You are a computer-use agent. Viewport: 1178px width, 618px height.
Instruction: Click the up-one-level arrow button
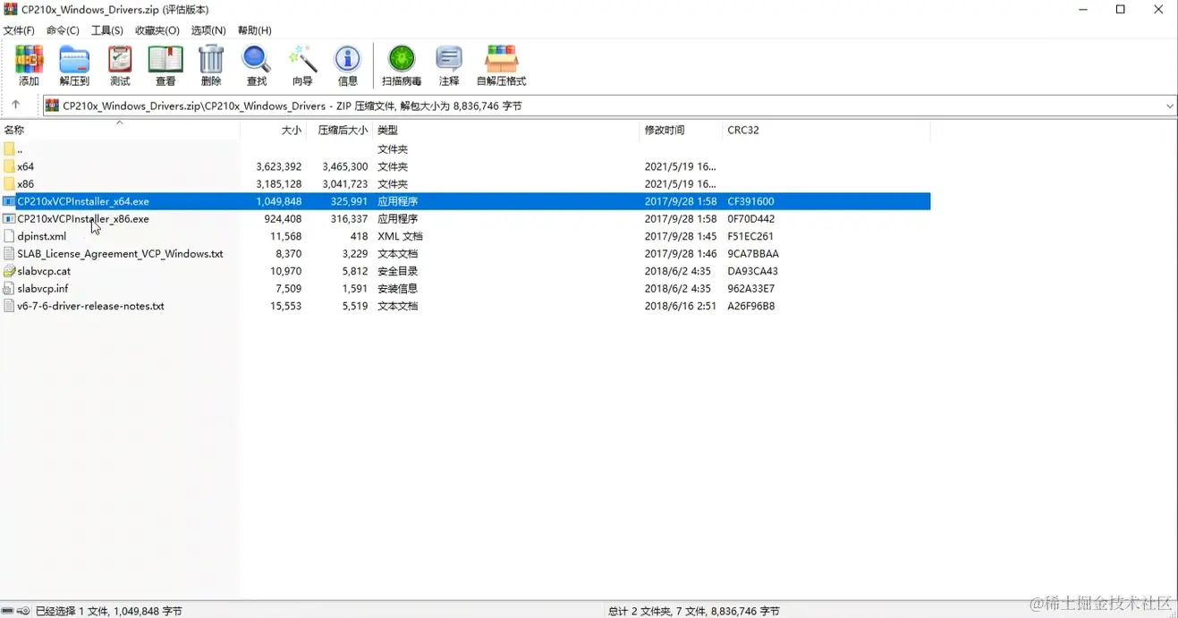click(16, 105)
